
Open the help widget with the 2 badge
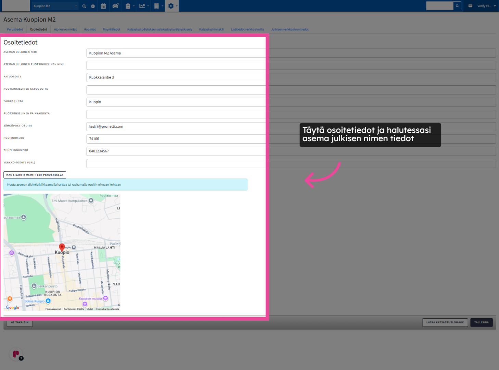tap(16, 354)
